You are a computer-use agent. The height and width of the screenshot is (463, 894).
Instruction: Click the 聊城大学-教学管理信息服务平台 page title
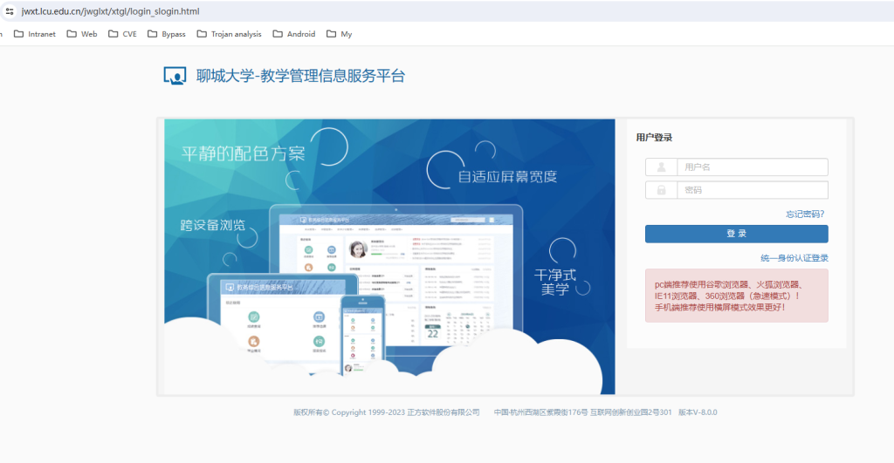click(300, 76)
